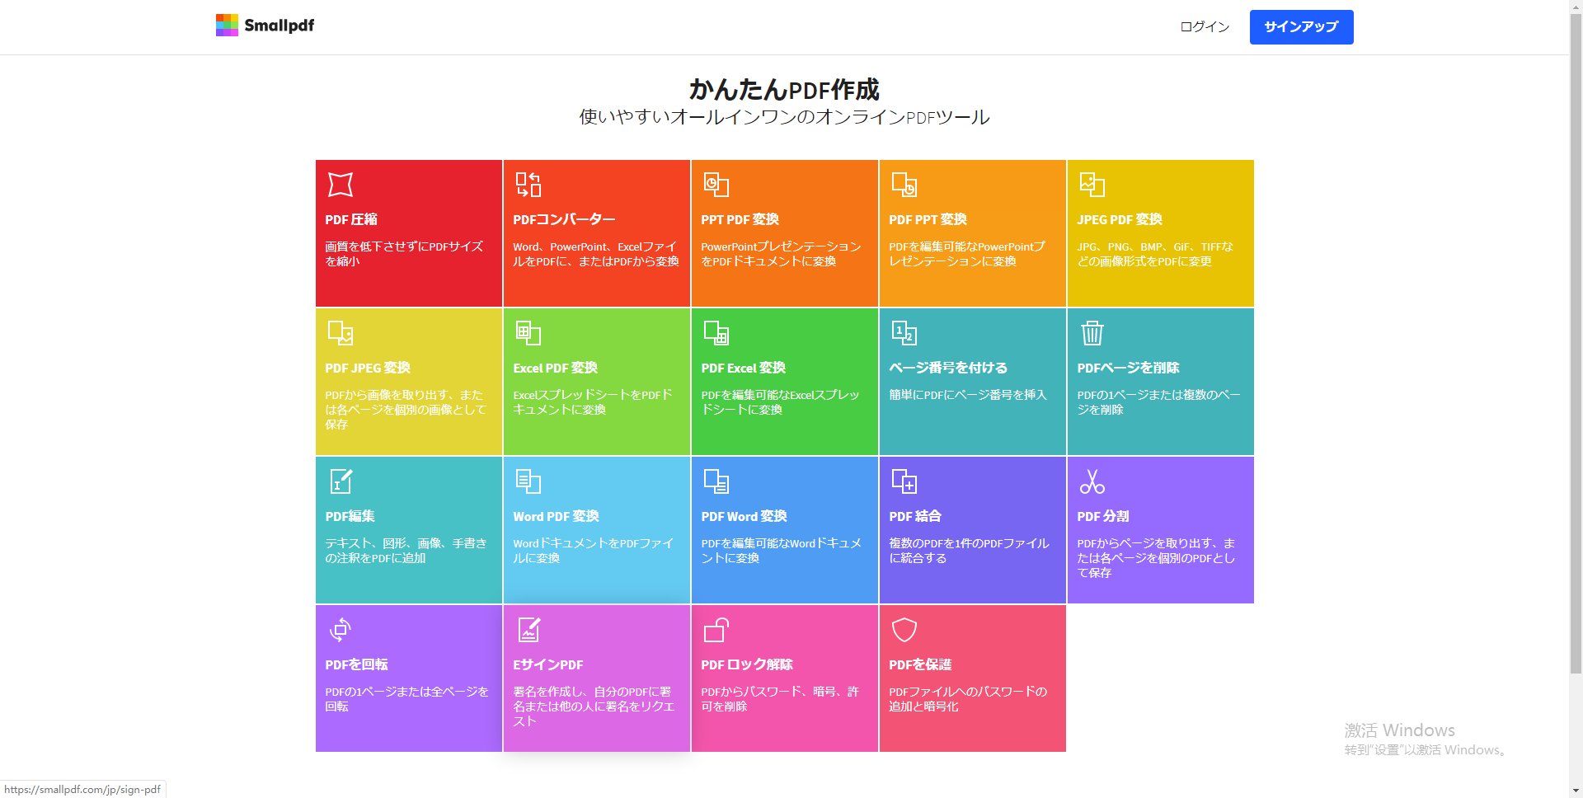
Task: Open the JPEG PDF 変換 title
Action: click(x=1120, y=219)
